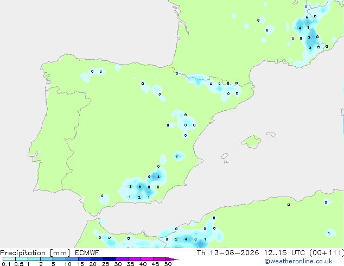Select the 20 mm dark blue swatch
Viewport: 344px width, 266px height.
[97, 259]
